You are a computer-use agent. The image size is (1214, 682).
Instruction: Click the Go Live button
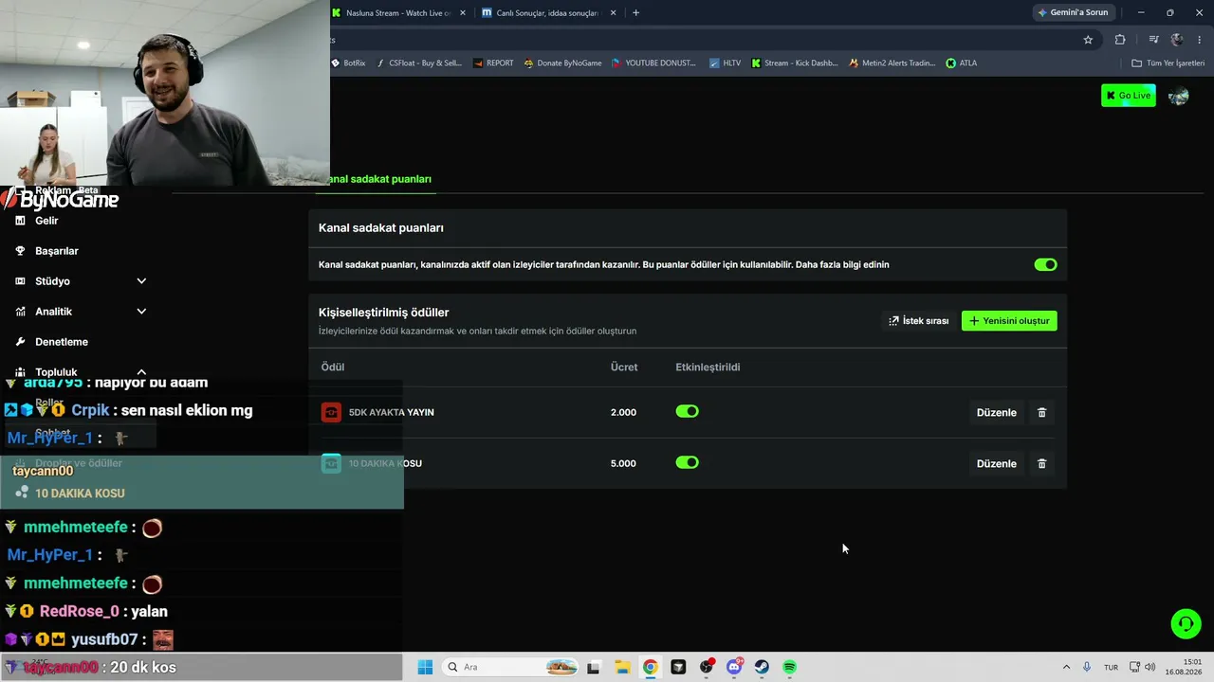click(x=1129, y=96)
